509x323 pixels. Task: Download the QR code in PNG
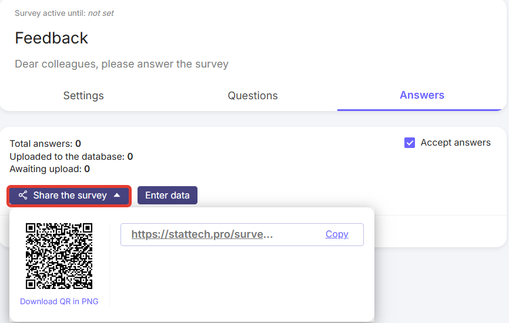59,301
